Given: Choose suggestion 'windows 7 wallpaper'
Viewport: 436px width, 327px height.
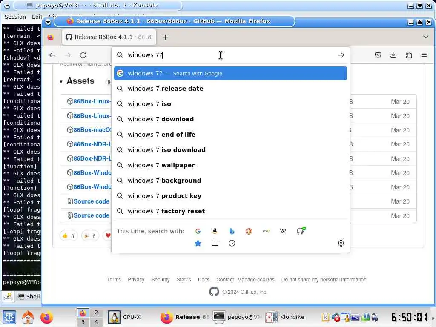Looking at the screenshot, I should coord(230,165).
